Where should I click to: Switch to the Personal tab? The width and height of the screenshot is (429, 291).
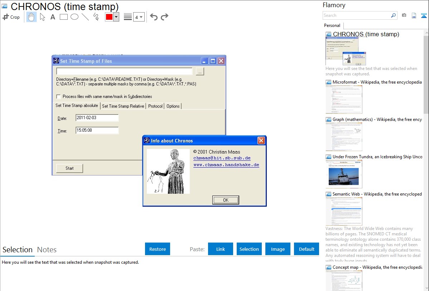click(x=332, y=25)
